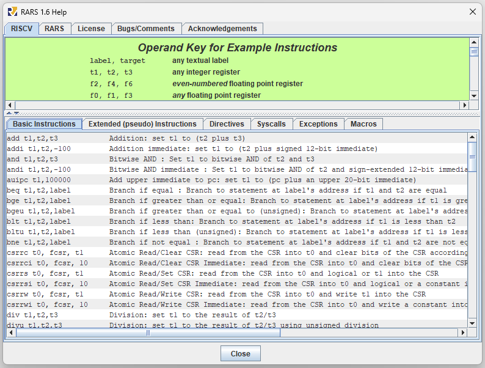The height and width of the screenshot is (368, 485).
Task: Select the 'andi t1,t2,-100' row
Action: coord(237,169)
